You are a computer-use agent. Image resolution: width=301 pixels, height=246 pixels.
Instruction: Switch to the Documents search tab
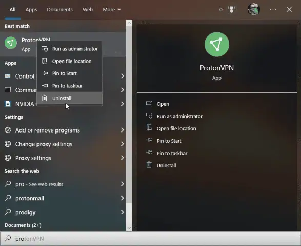pos(59,10)
